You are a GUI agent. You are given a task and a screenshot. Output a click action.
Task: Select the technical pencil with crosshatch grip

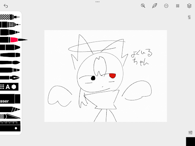pos(10,17)
